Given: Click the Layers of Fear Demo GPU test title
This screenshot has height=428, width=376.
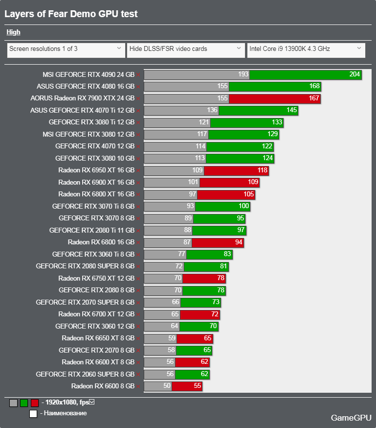Looking at the screenshot, I should point(71,14).
